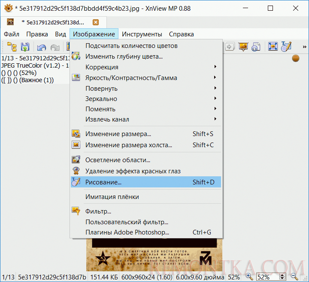The width and height of the screenshot is (309, 282).
Task: Click the color depth globe icon
Action: [x=76, y=56]
